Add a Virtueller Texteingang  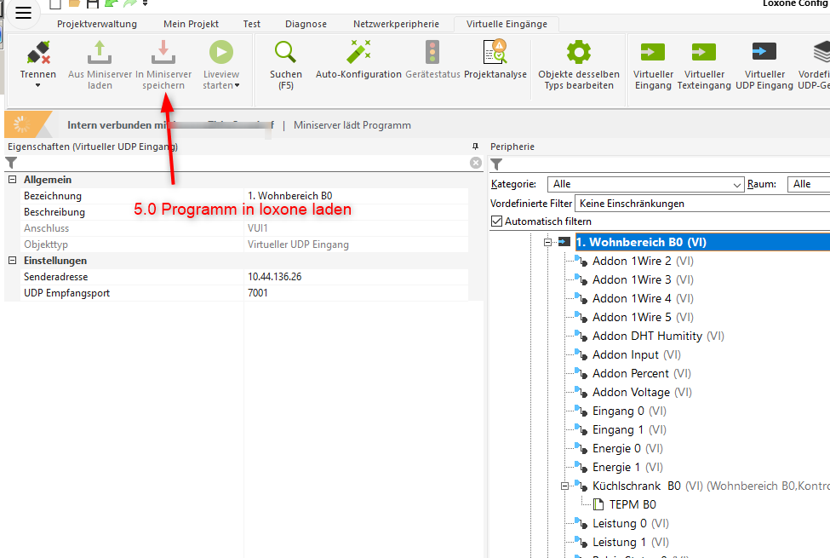tap(703, 53)
